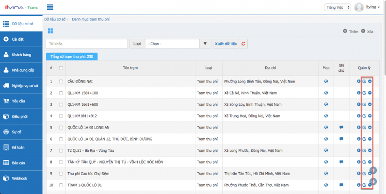Click the scroll-up round arrow button
The height and width of the screenshot is (194, 386).
point(373,170)
